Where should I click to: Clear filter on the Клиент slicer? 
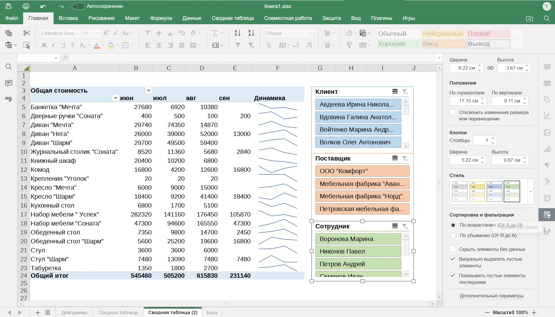tap(405, 92)
